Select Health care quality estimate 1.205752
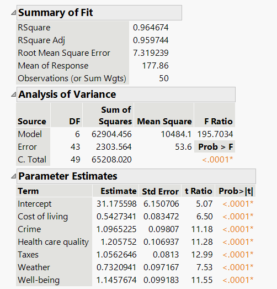This screenshot has height=289, width=277. click(119, 242)
